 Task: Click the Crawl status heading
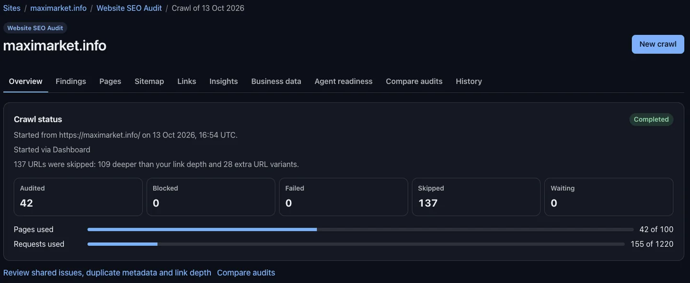click(38, 120)
